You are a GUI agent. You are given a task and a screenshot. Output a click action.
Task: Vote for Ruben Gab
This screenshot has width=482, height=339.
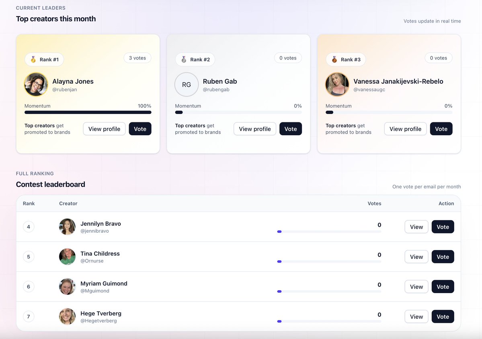[291, 129]
